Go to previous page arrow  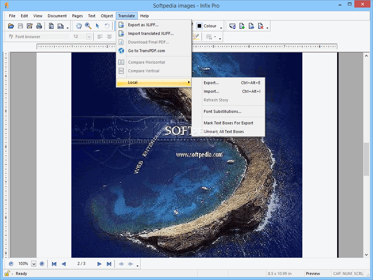coord(63,264)
